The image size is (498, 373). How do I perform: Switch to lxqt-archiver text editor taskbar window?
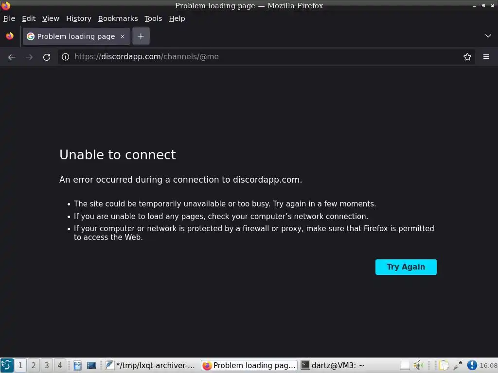(x=150, y=365)
